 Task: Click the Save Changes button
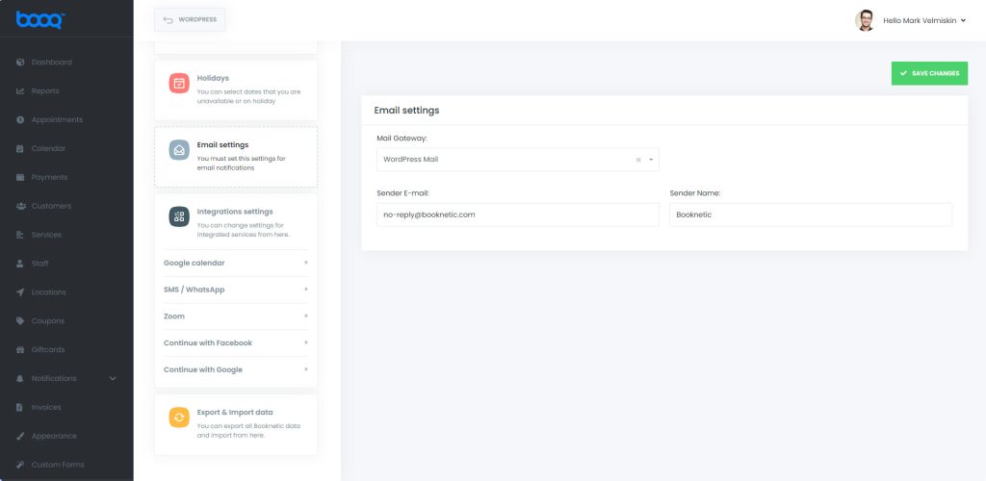(929, 73)
